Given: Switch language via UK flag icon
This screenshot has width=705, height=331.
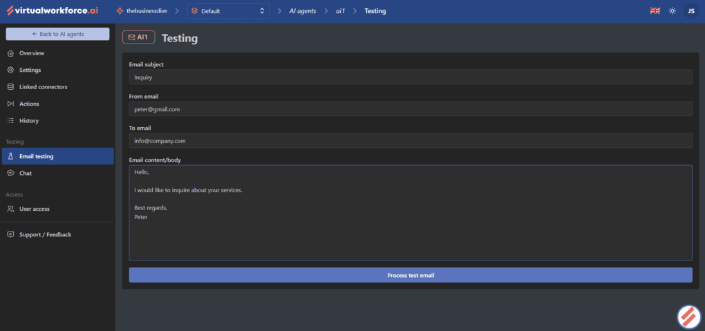Looking at the screenshot, I should tap(655, 11).
